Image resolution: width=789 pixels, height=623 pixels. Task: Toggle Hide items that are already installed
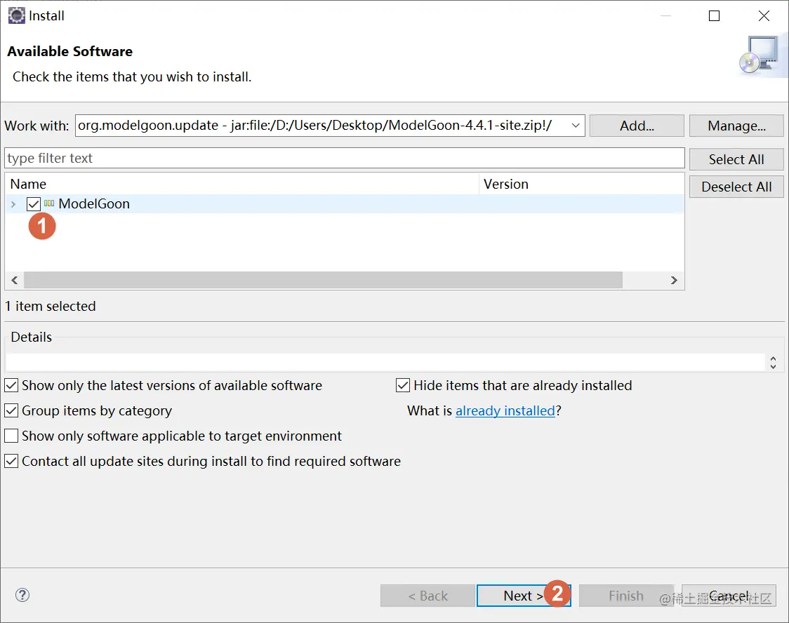tap(402, 386)
